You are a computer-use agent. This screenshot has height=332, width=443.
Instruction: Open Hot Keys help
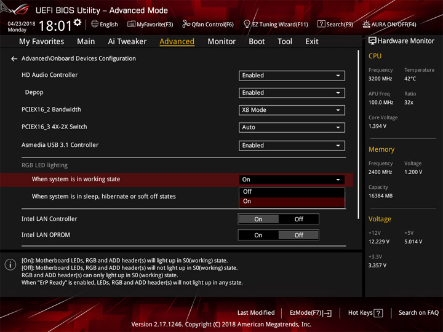tap(365, 313)
